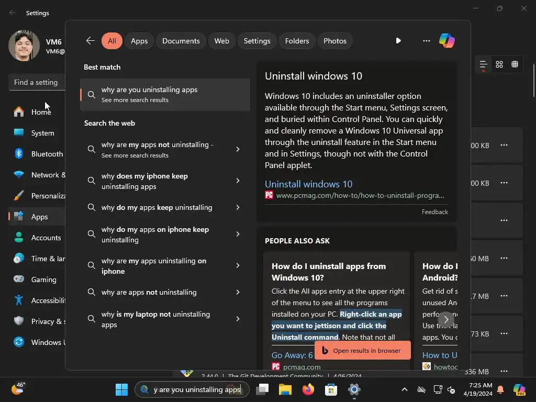This screenshot has width=536, height=402.
Task: Open the Time & language settings category
Action: click(38, 259)
